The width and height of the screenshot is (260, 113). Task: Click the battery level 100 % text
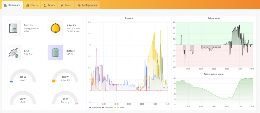70,54
